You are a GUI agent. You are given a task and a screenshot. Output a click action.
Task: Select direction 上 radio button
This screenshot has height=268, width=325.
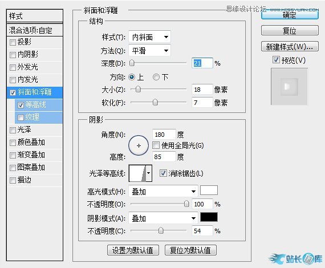click(132, 78)
